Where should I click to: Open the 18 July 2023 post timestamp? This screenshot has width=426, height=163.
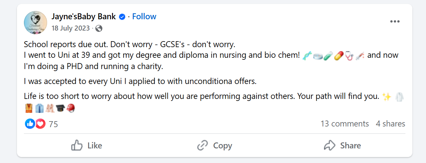pyautogui.click(x=70, y=28)
